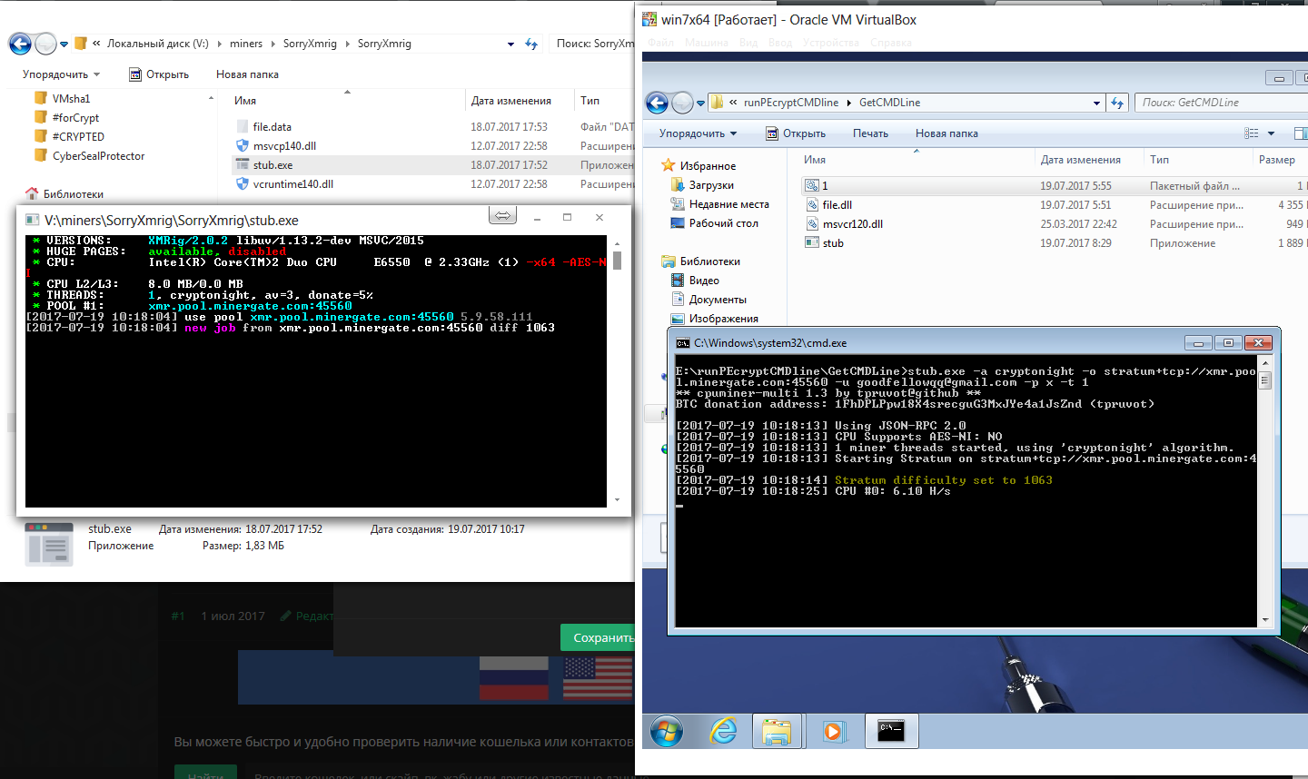This screenshot has height=779, width=1308.
Task: Click the Сохранить button
Action: (x=599, y=637)
